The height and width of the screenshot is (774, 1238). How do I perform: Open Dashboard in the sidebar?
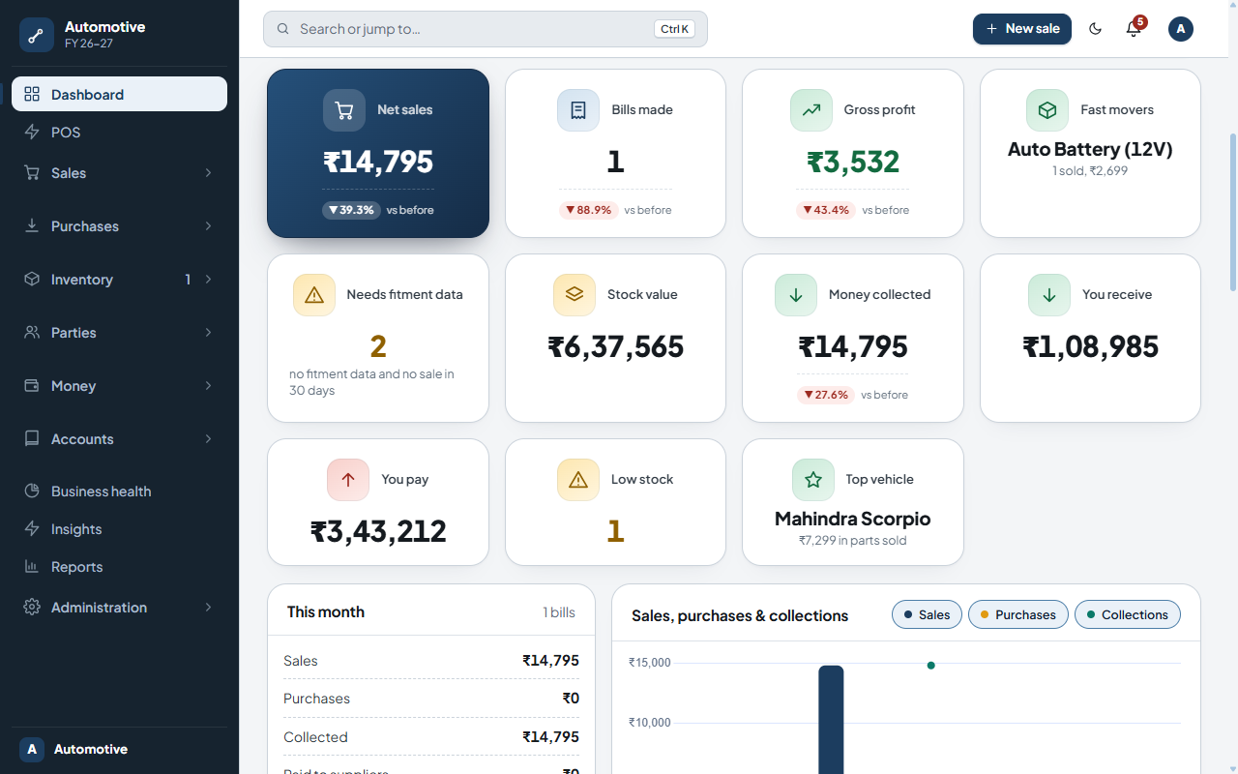tap(119, 94)
